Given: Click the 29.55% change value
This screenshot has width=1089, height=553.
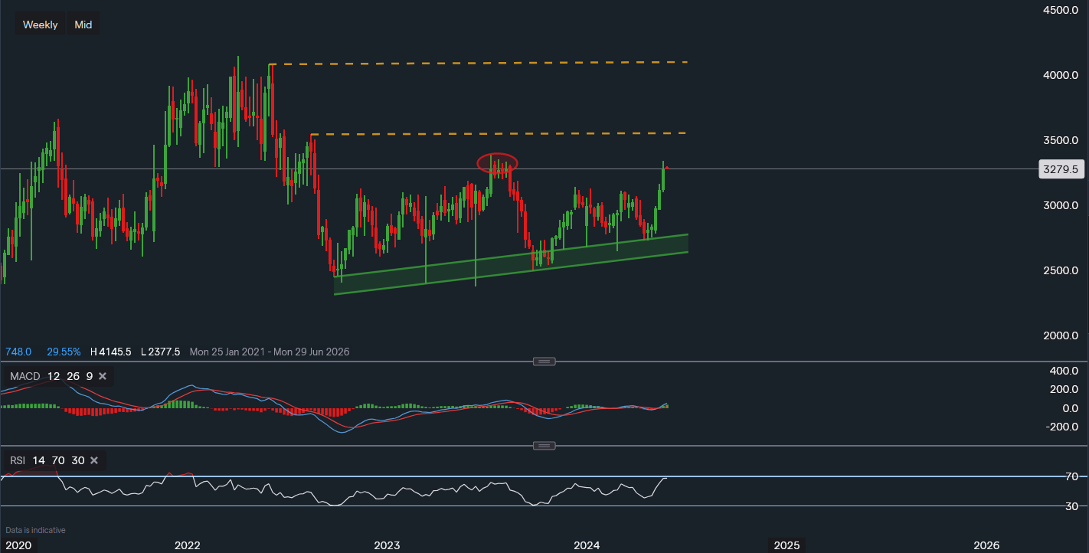Looking at the screenshot, I should coord(64,352).
